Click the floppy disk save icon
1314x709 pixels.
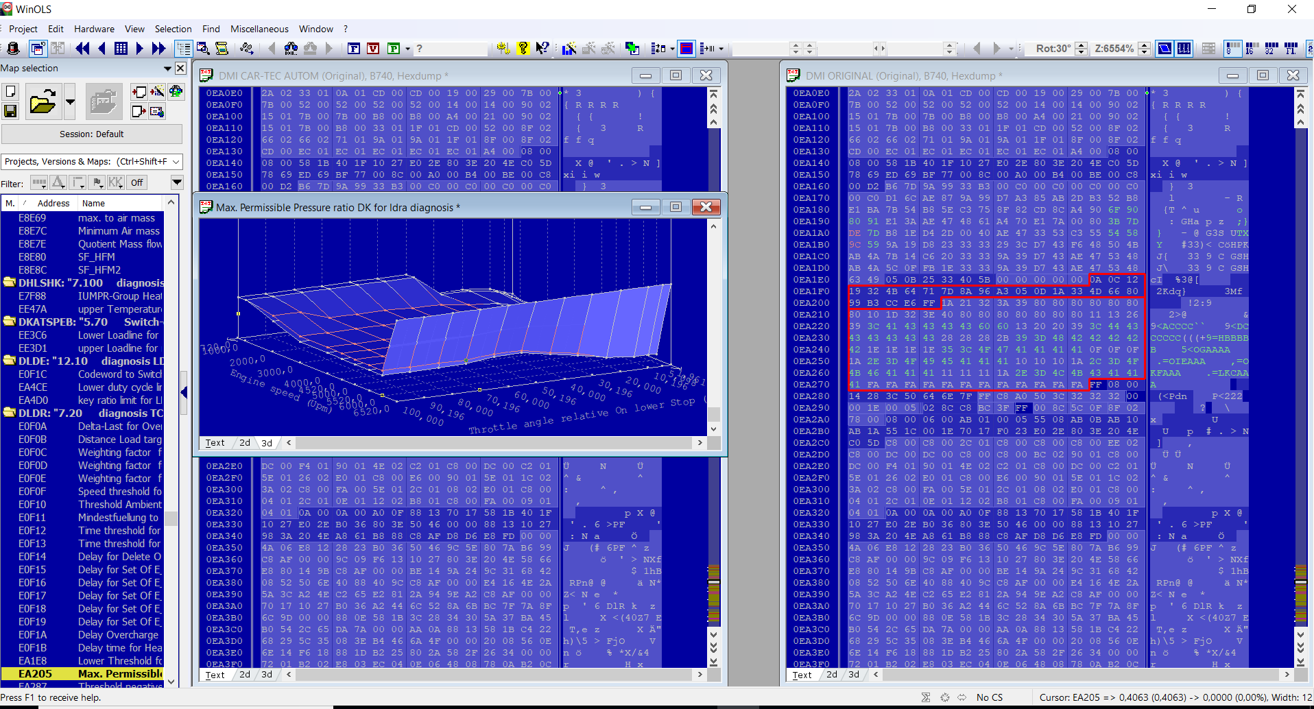point(10,110)
